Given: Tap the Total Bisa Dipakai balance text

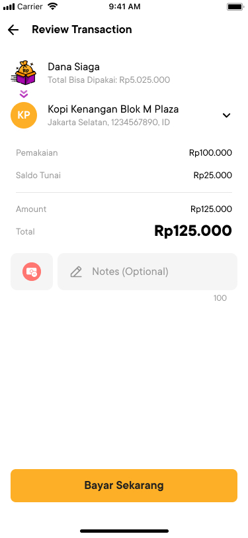Looking at the screenshot, I should pos(109,80).
